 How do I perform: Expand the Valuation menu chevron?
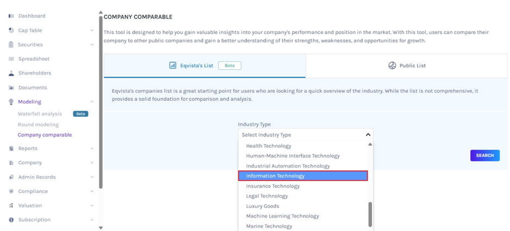pos(92,206)
